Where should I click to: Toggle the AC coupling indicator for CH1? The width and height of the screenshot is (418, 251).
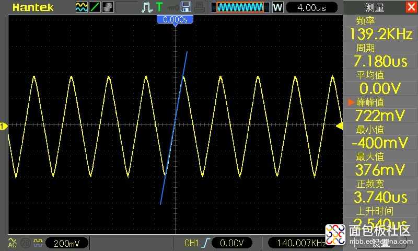(12, 243)
